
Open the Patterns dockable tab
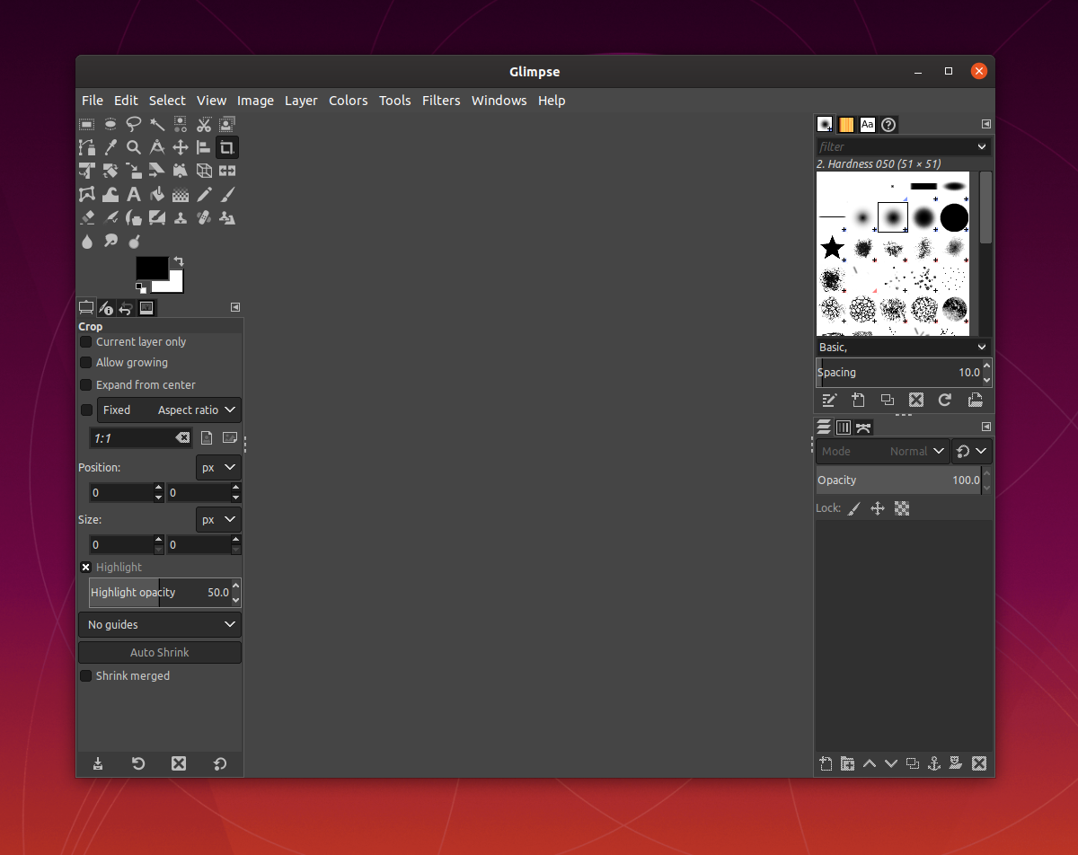click(845, 124)
